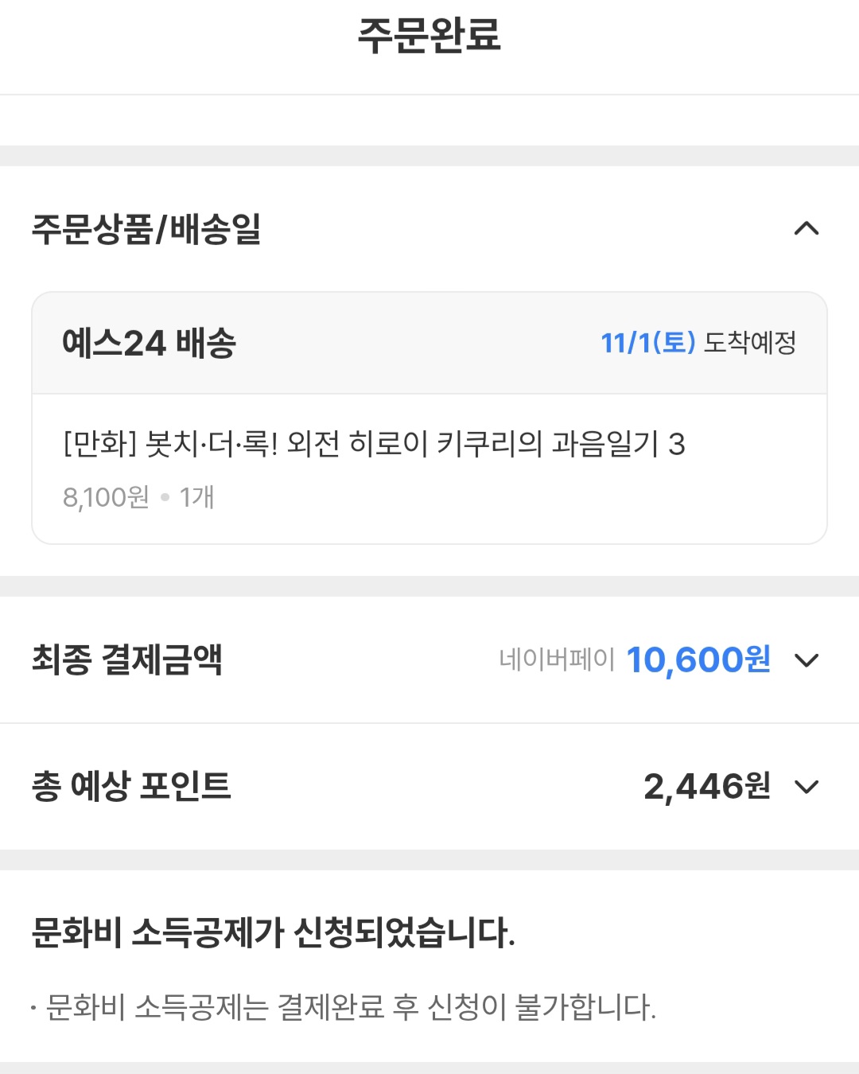Tap the 주문상품/배송일 section heading

tap(146, 229)
